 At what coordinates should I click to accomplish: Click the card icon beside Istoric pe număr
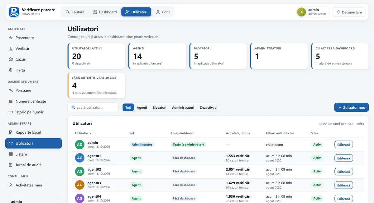[11, 112]
